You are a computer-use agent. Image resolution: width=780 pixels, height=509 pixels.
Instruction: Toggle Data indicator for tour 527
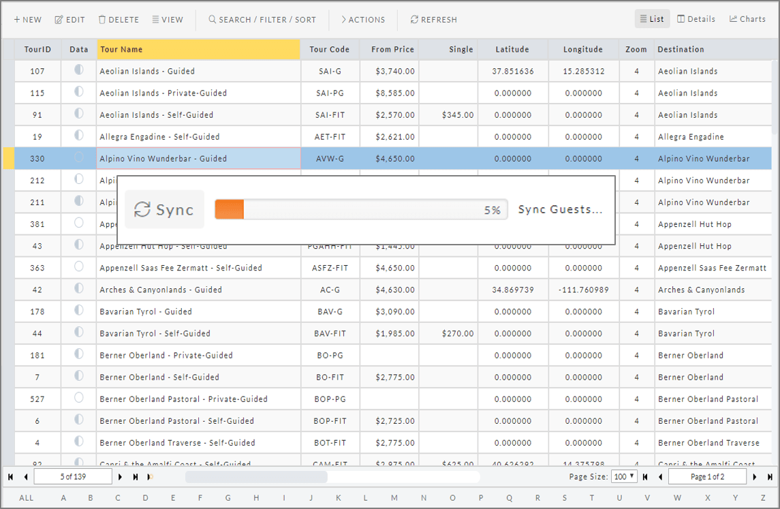pos(79,398)
